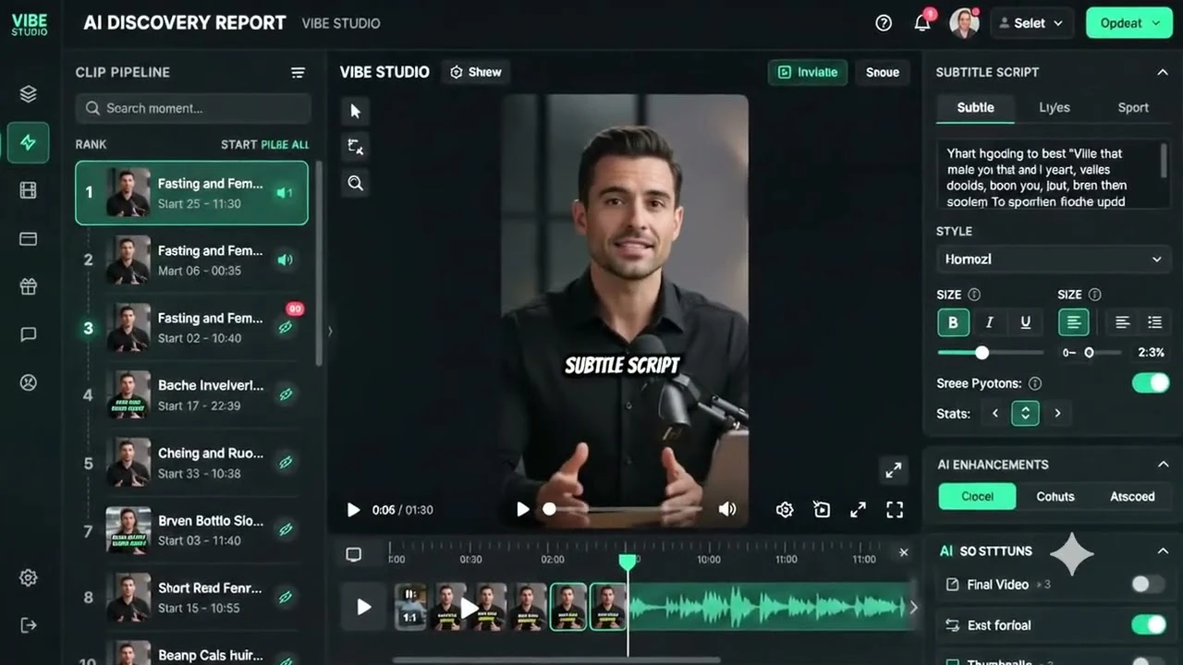Screen dimensions: 1183x665
Task: Click the Search moment field
Action: (193, 108)
